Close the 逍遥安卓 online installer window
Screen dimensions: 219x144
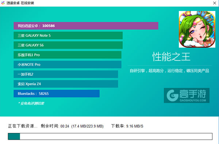coord(215,3)
